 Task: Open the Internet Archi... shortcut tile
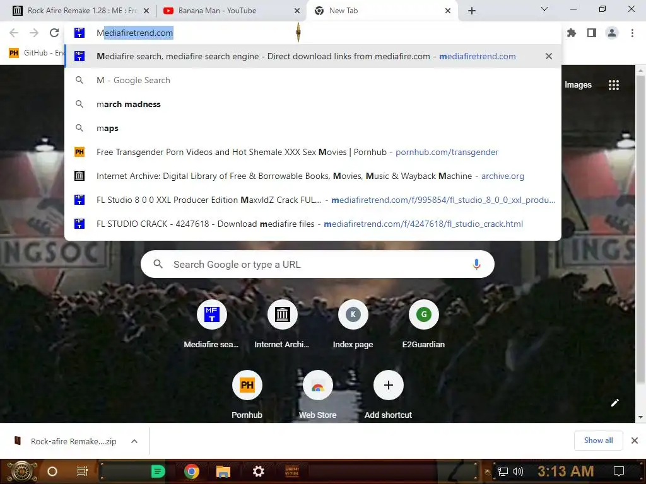tap(282, 325)
